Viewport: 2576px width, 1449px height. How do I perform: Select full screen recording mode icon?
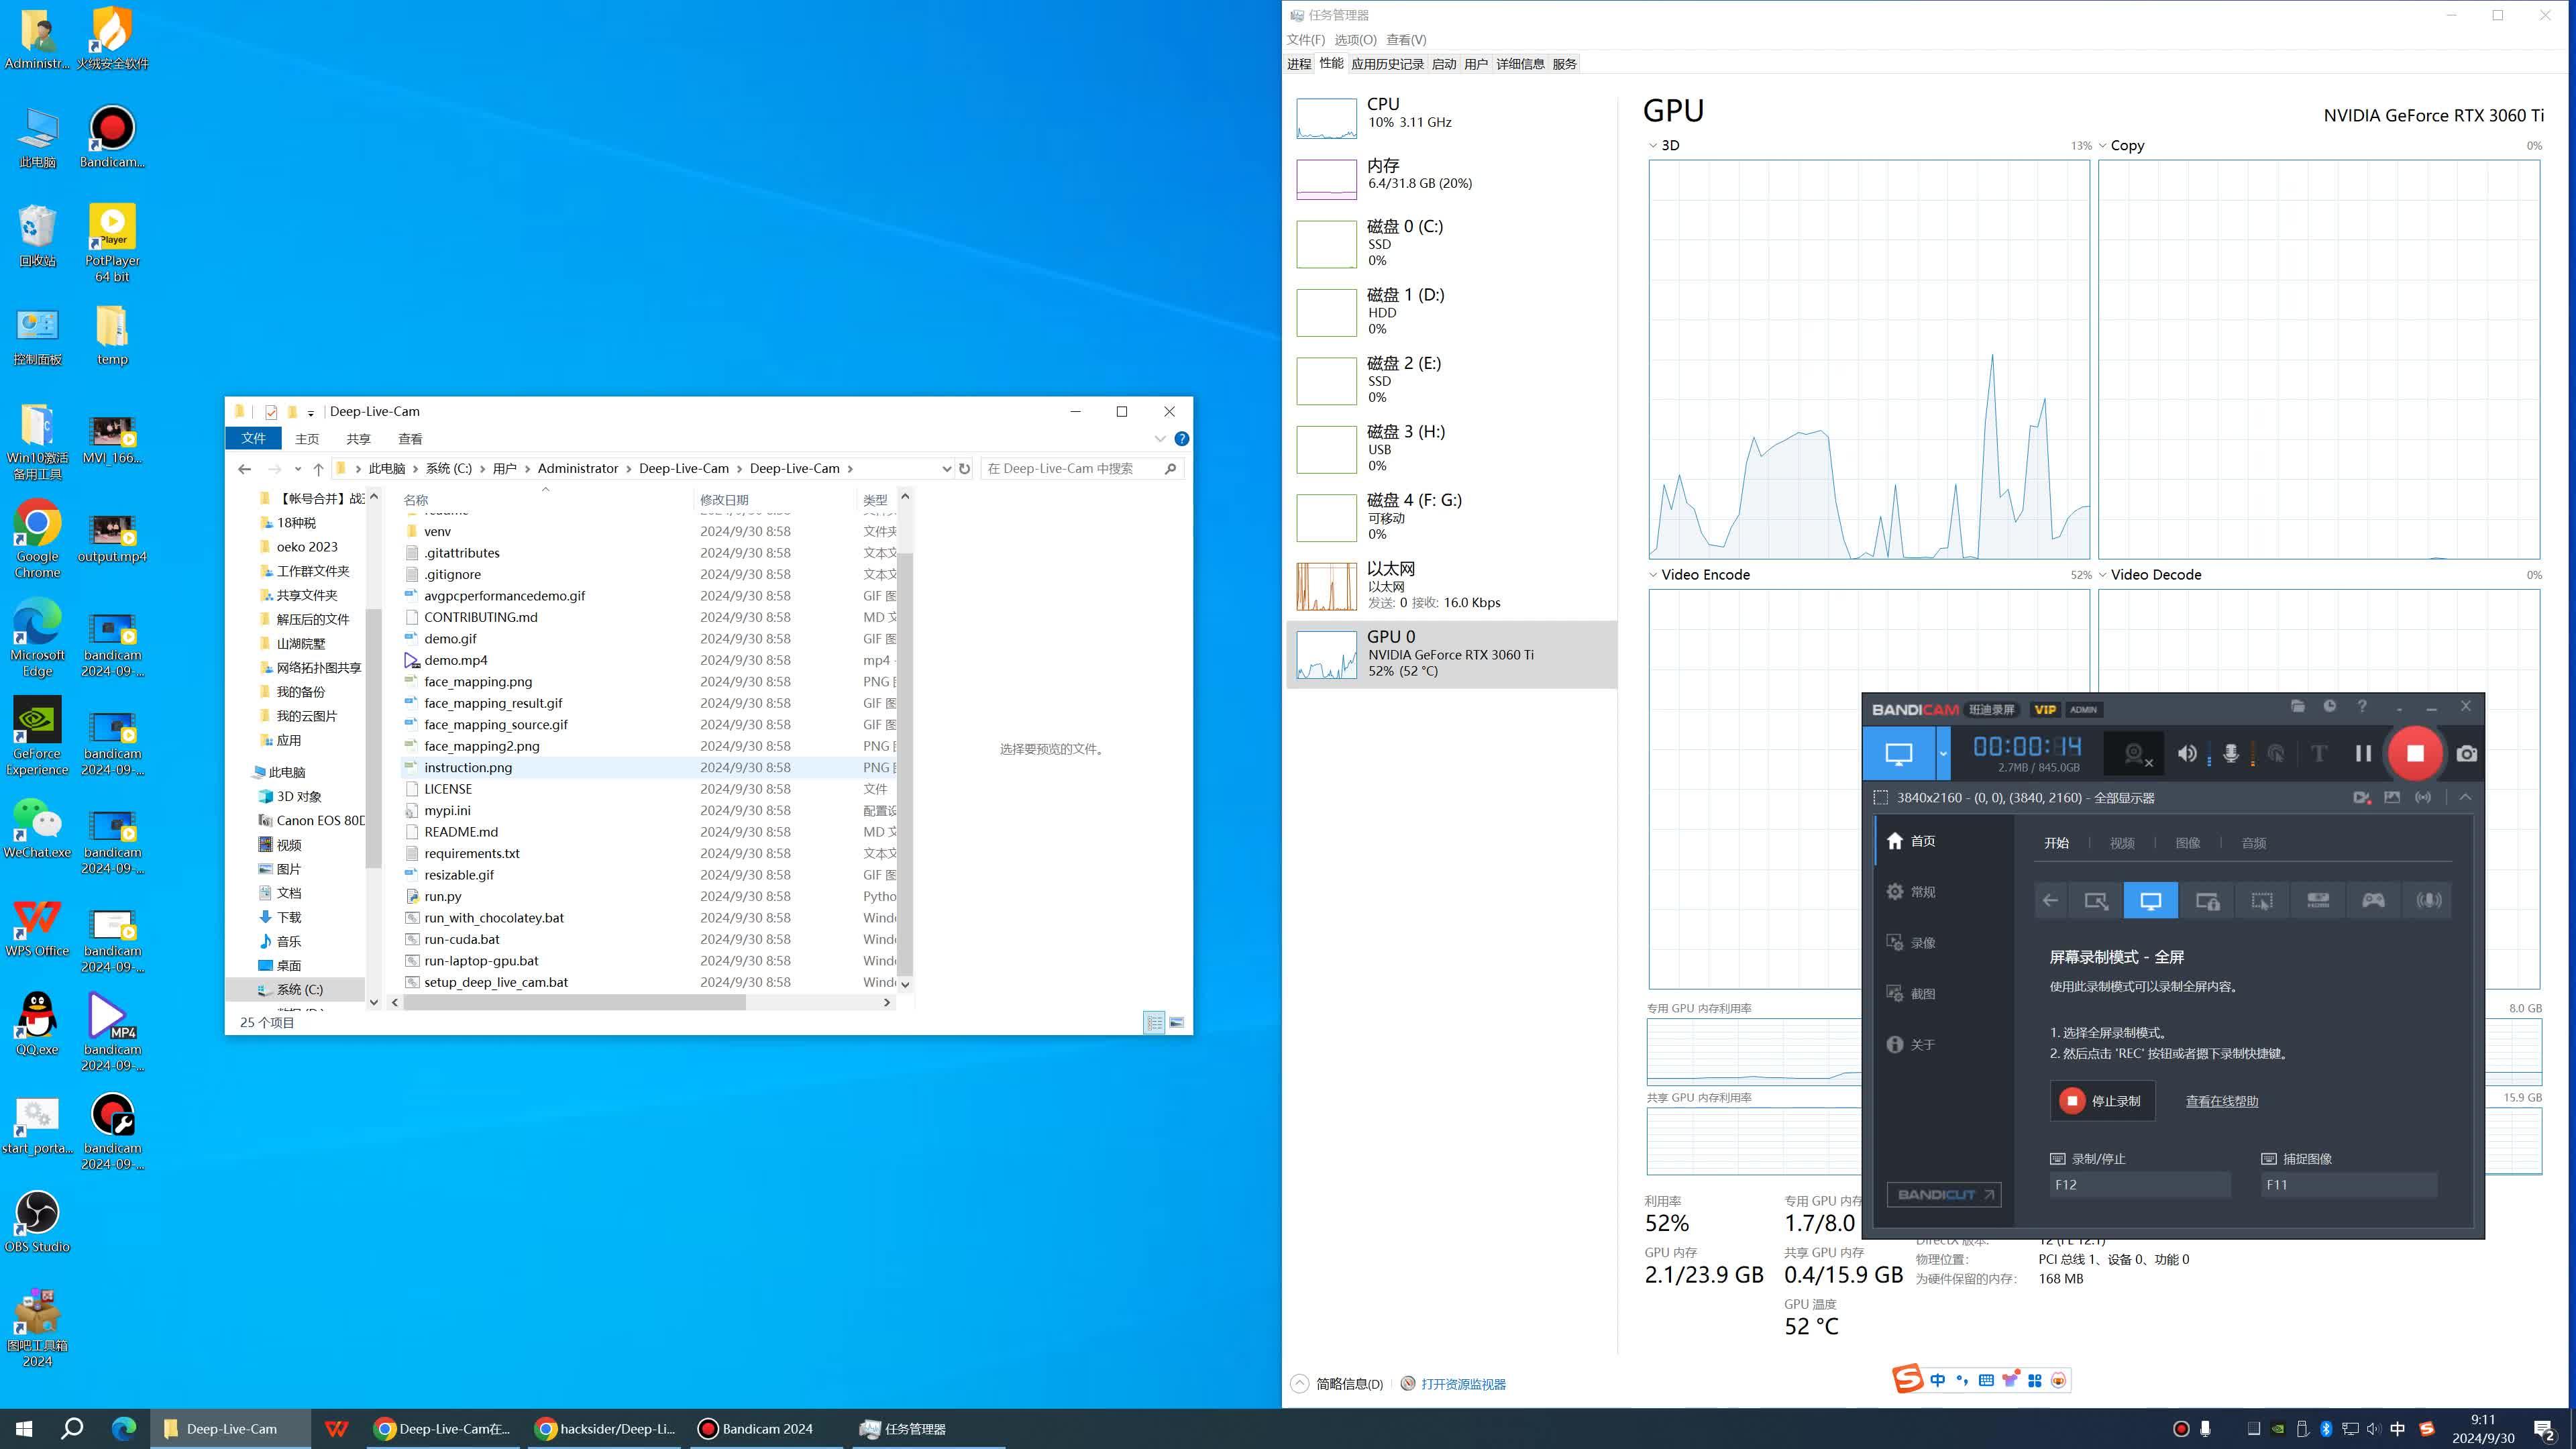point(2150,900)
